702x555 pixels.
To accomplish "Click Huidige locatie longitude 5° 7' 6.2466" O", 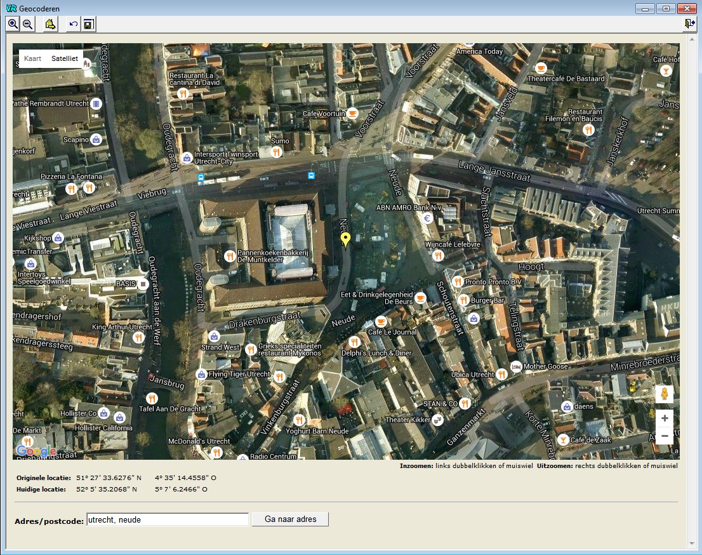I will tap(181, 489).
